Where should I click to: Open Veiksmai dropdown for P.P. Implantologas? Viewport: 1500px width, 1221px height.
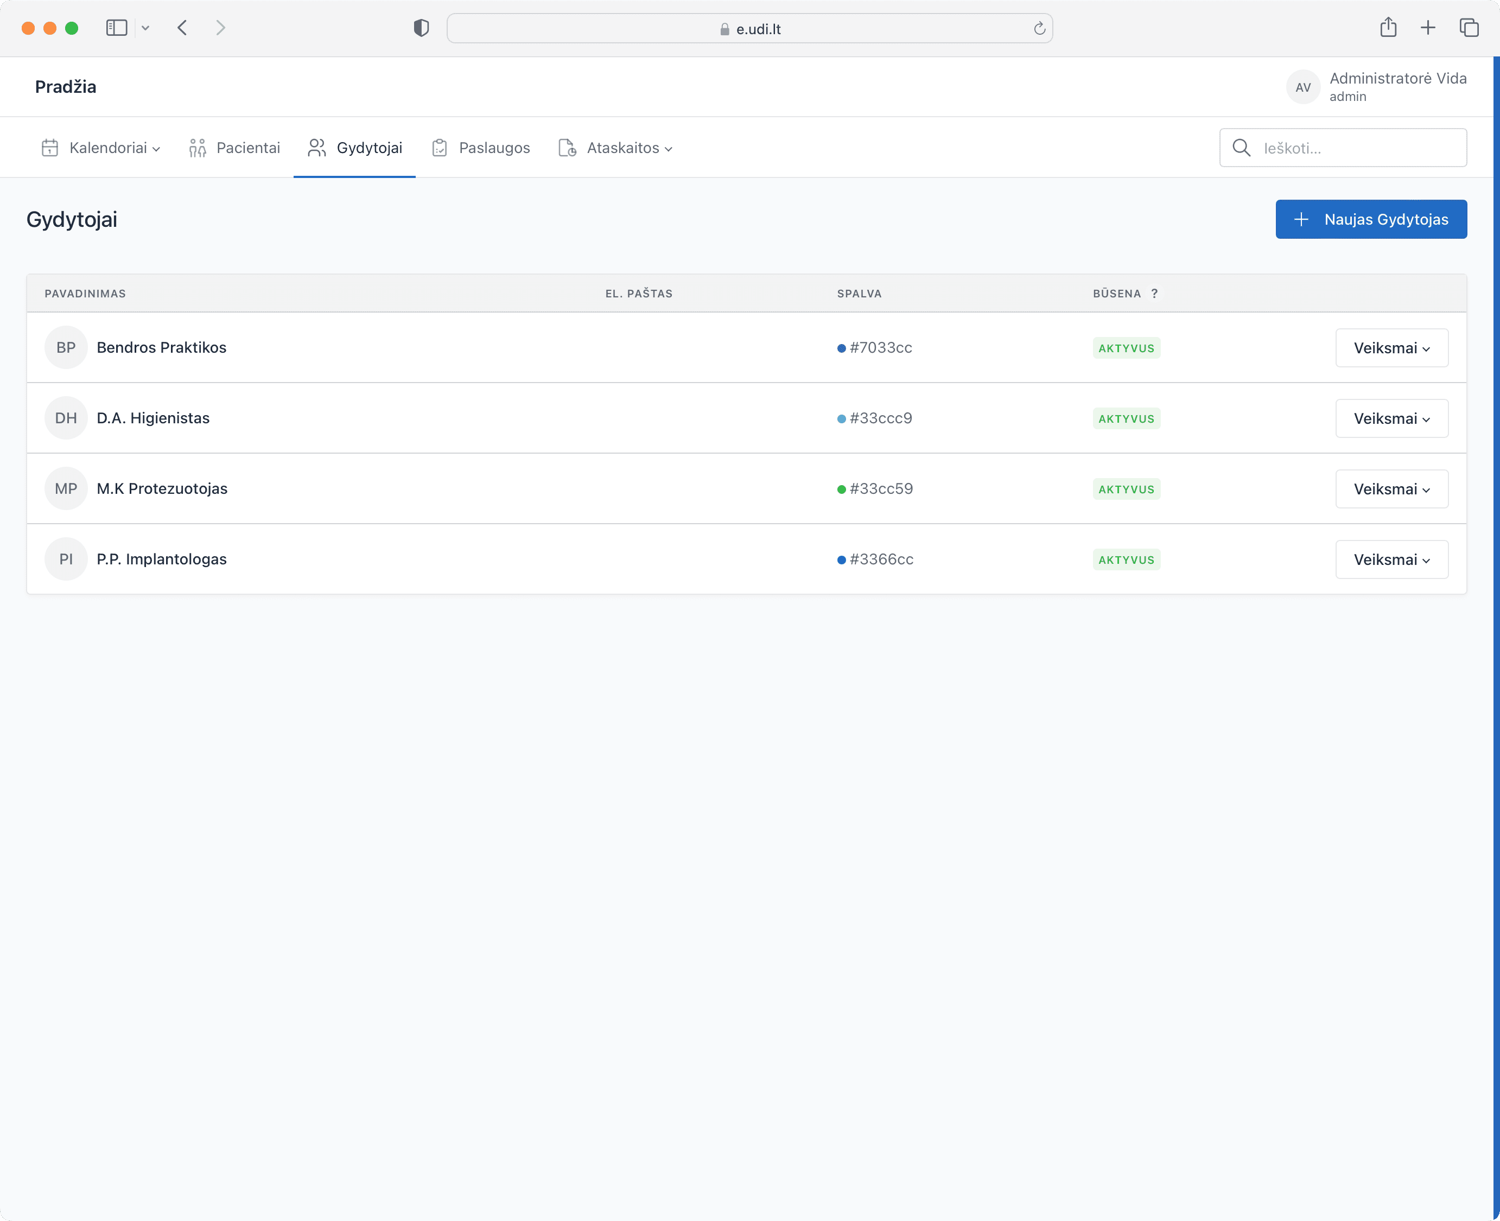click(1391, 560)
